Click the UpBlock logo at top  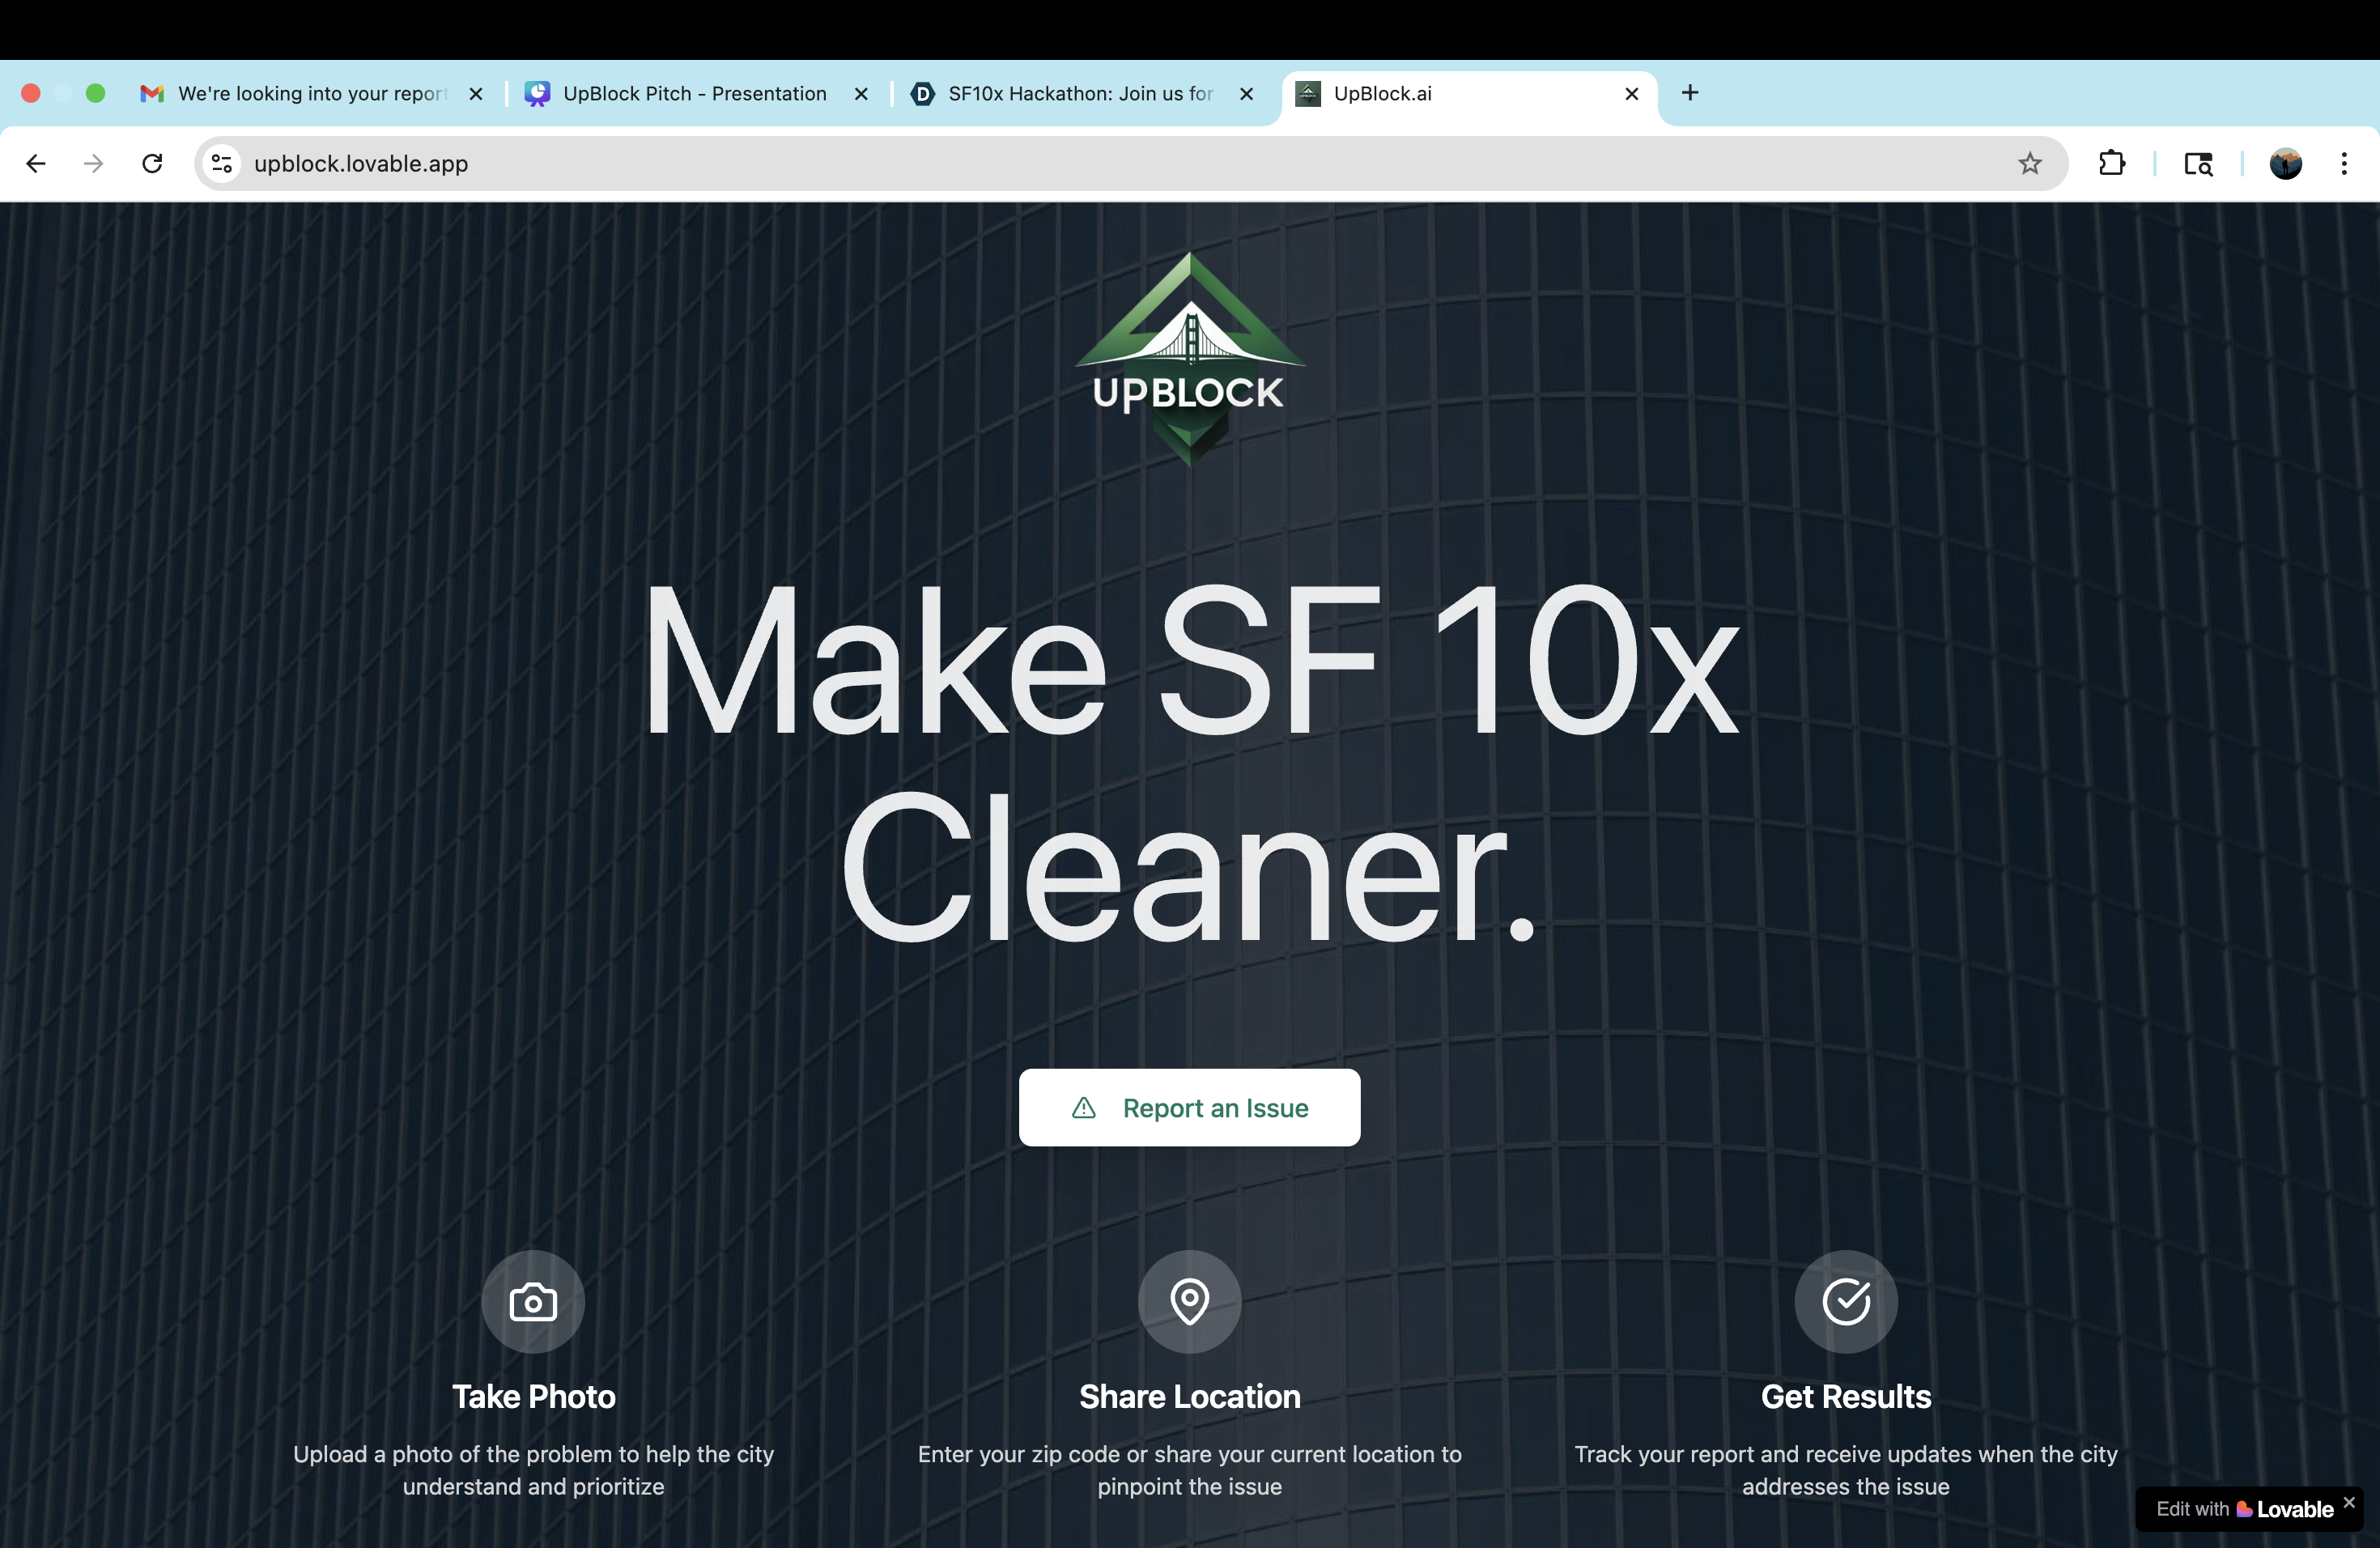pyautogui.click(x=1189, y=358)
